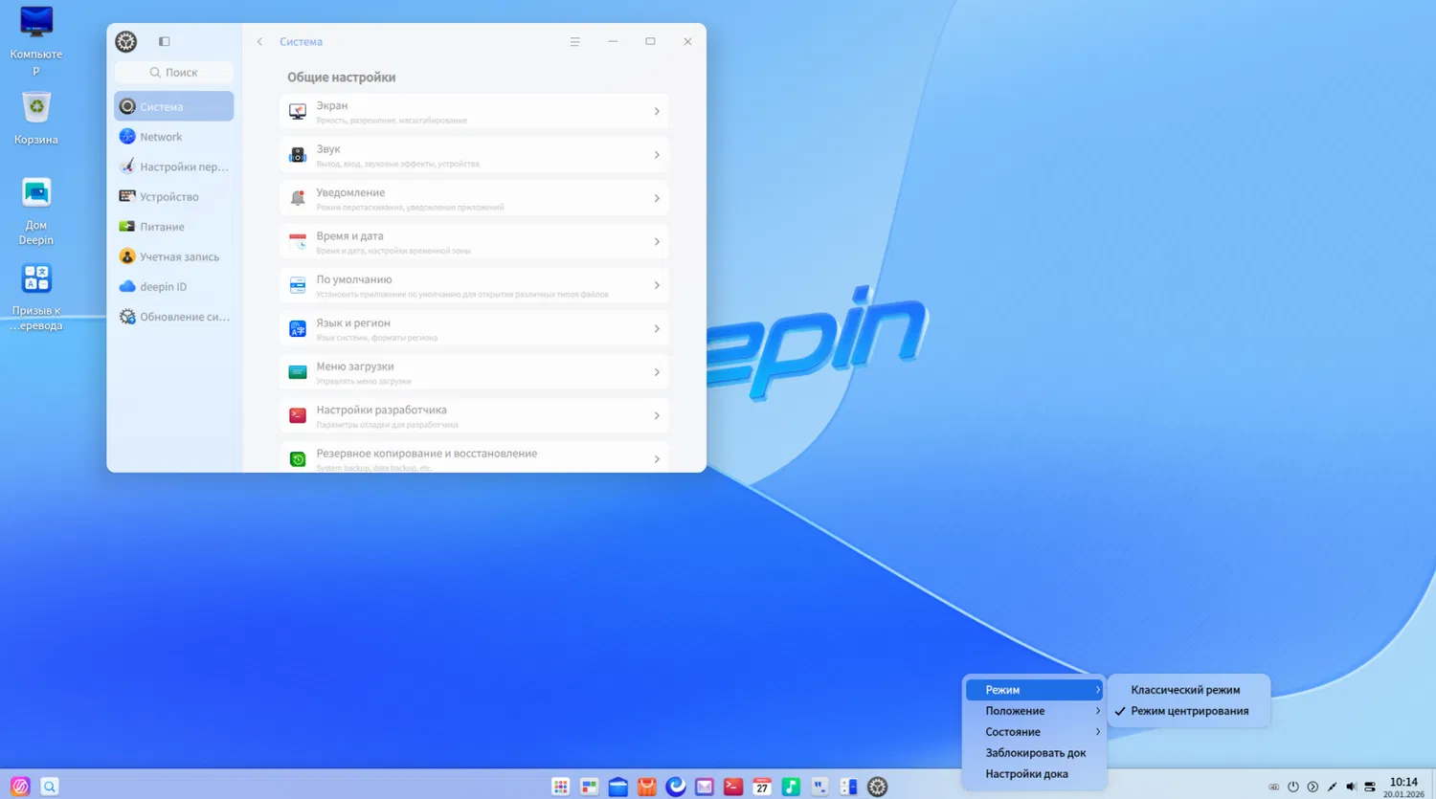The image size is (1436, 799).
Task: Open the Дом Deepin desktop icon
Action: point(36,211)
